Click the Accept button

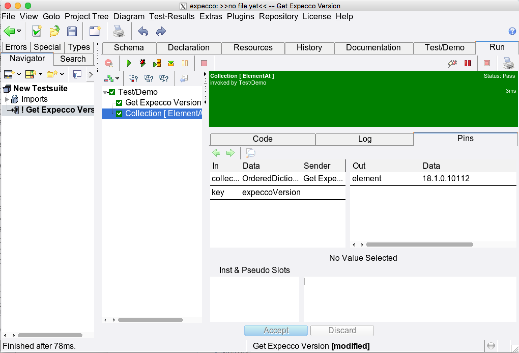pyautogui.click(x=276, y=330)
